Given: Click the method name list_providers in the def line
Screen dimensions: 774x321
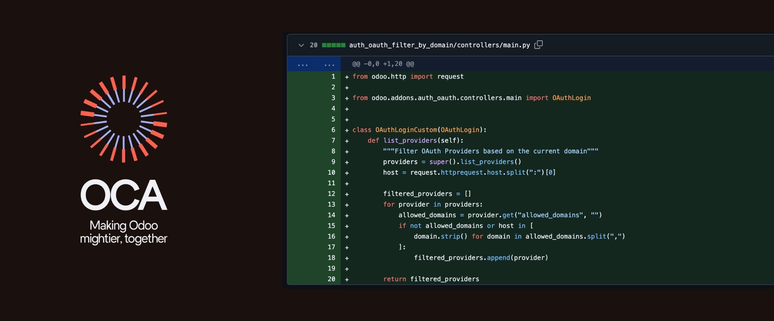Looking at the screenshot, I should coord(410,141).
